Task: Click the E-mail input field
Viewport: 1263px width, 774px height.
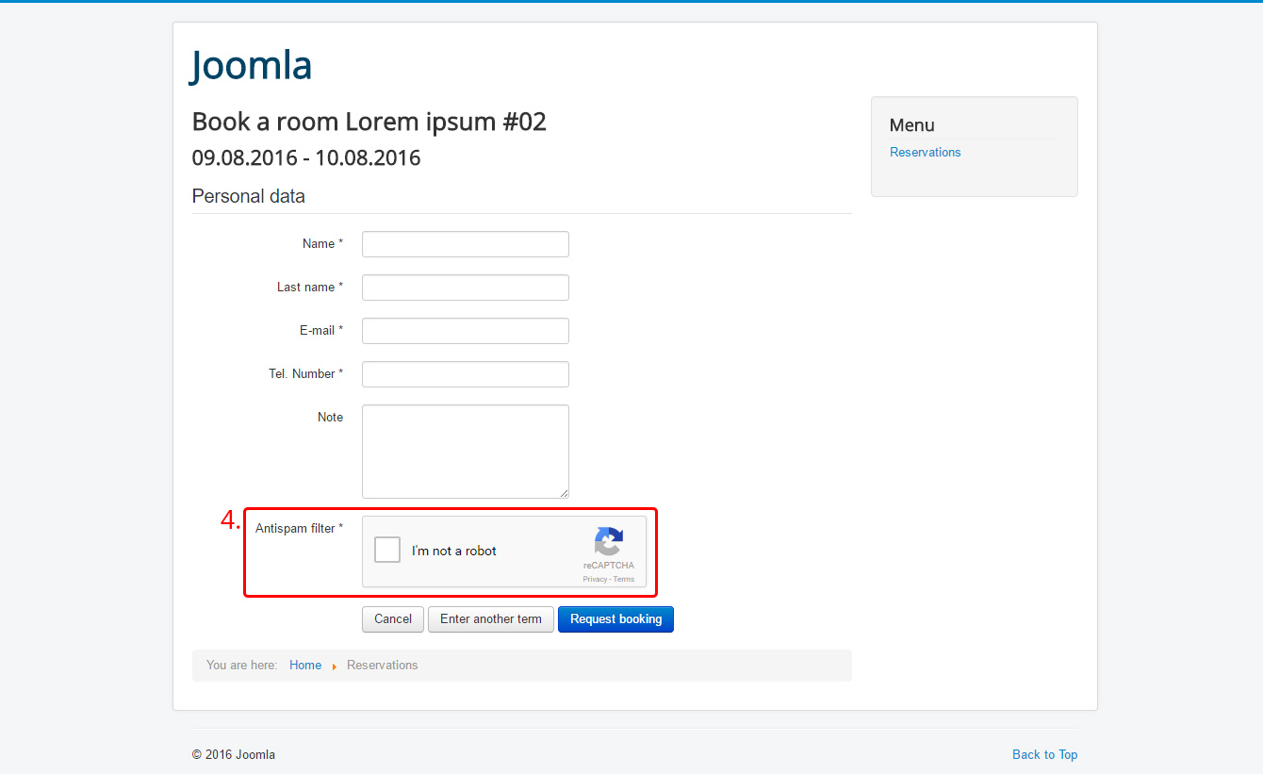Action: (x=466, y=331)
